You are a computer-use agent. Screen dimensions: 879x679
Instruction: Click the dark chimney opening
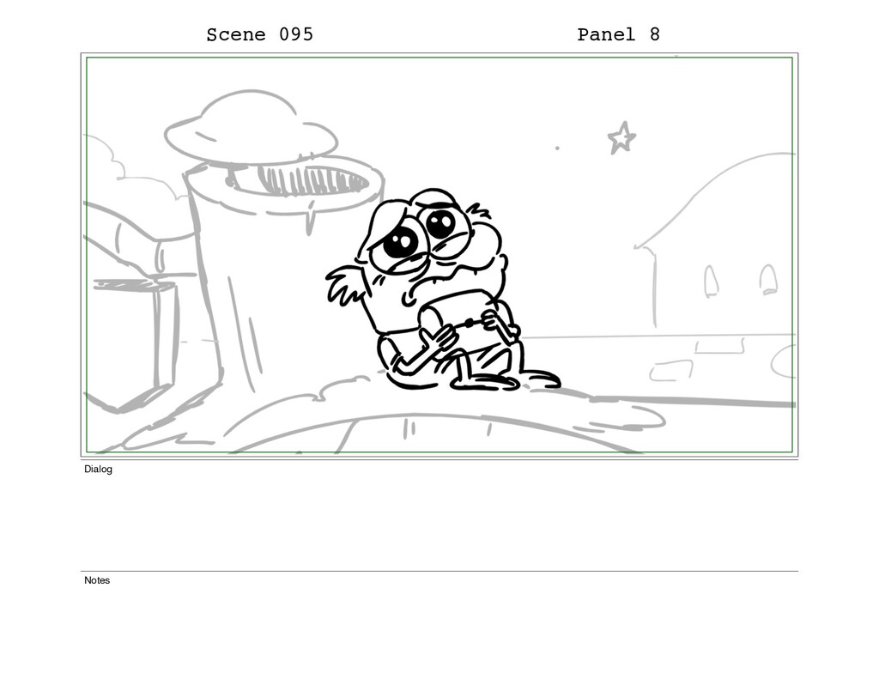pos(300,180)
